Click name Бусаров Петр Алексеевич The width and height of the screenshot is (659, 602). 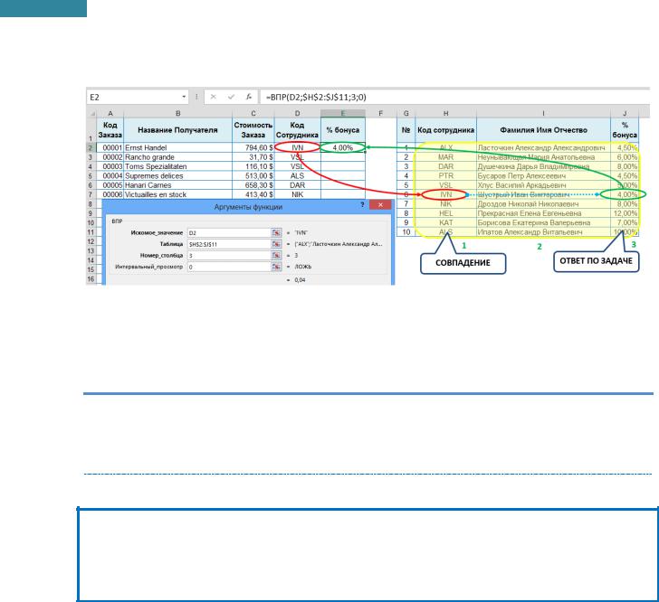pos(543,176)
